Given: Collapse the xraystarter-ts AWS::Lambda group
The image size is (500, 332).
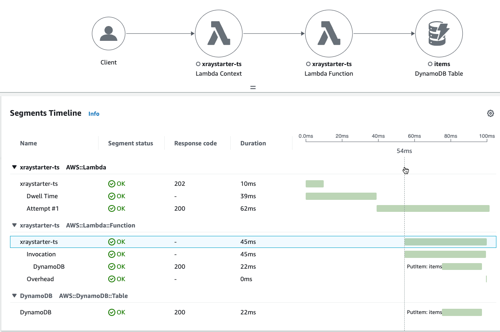Looking at the screenshot, I should 15,167.
